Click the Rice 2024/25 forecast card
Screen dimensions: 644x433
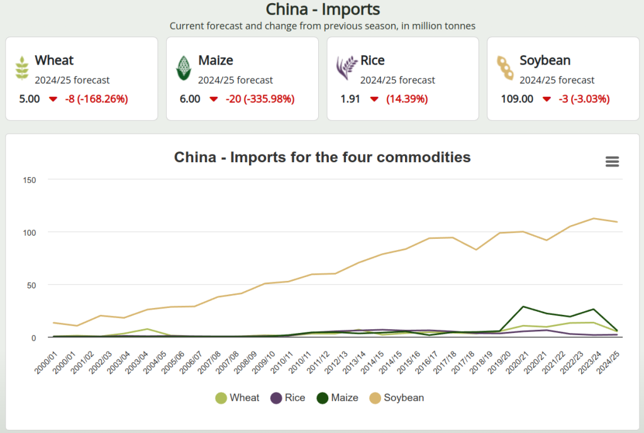[402, 79]
